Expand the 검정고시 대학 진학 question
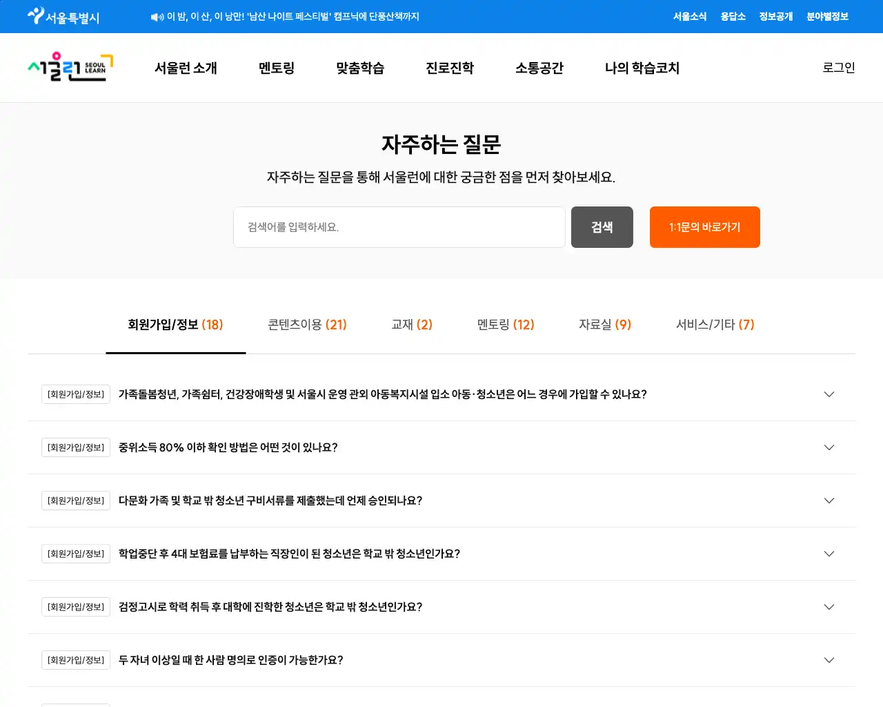 tap(441, 607)
